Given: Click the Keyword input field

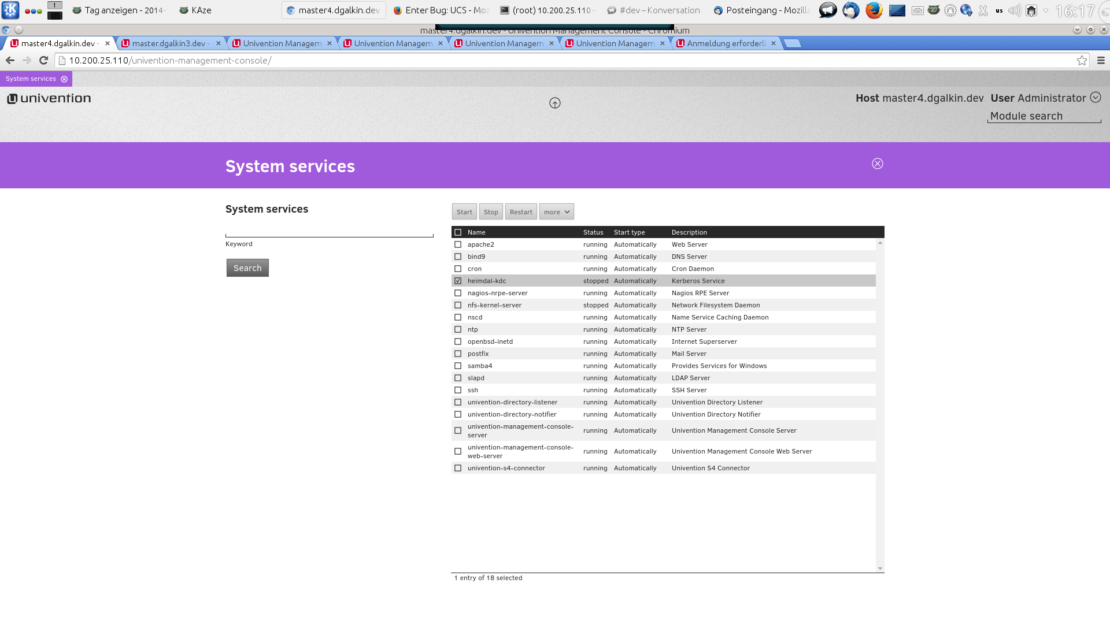Looking at the screenshot, I should click(x=329, y=231).
